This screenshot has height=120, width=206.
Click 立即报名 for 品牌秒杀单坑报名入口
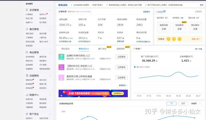tap(121, 57)
